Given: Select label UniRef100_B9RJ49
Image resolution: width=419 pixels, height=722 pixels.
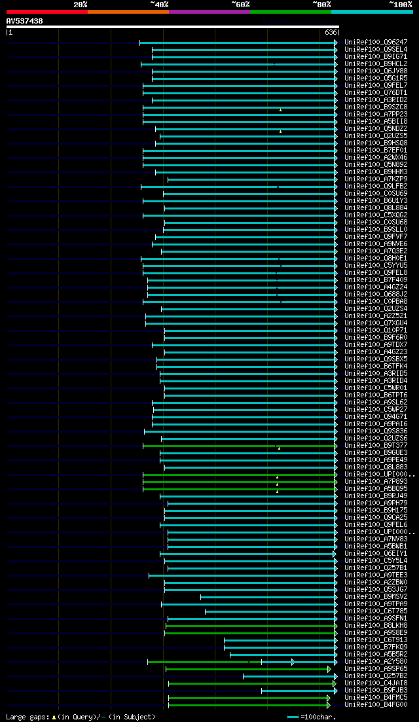Looking at the screenshot, I should [376, 496].
